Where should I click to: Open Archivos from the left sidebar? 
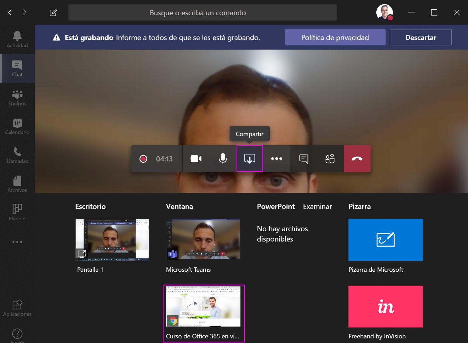[x=17, y=184]
